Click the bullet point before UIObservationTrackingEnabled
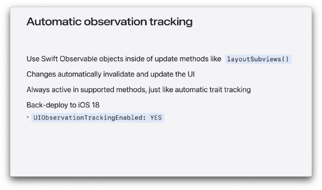This screenshot has width=322, height=190. tap(28, 117)
